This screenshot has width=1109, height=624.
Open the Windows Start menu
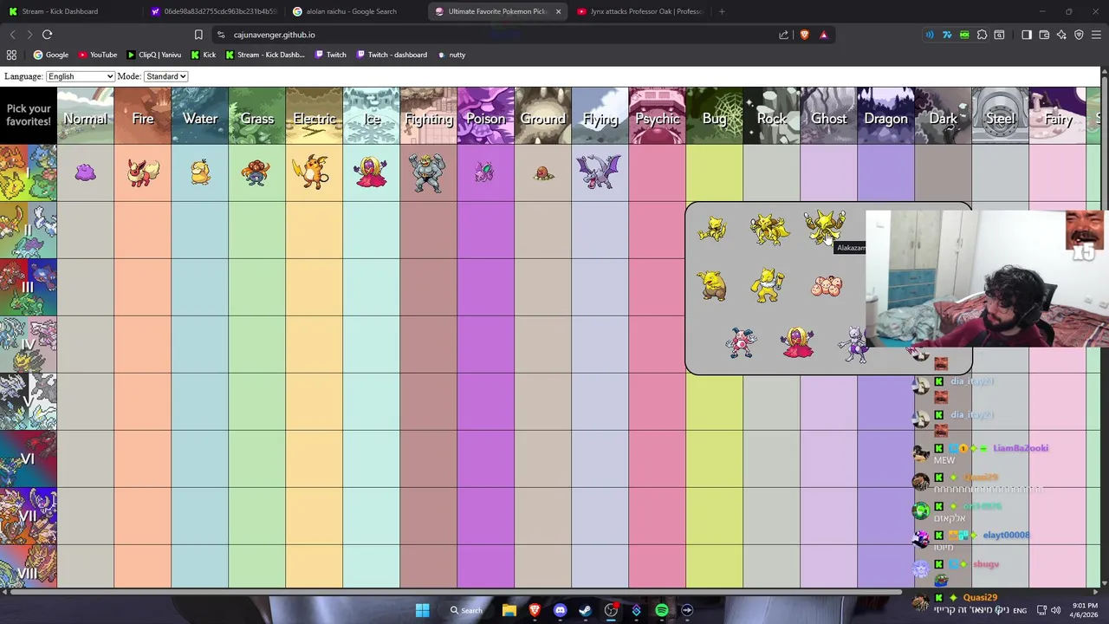[422, 610]
